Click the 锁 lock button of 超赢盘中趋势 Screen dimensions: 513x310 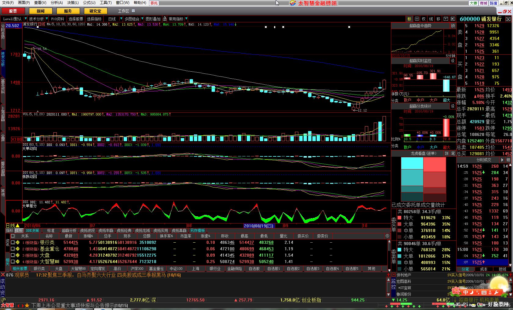point(453,26)
